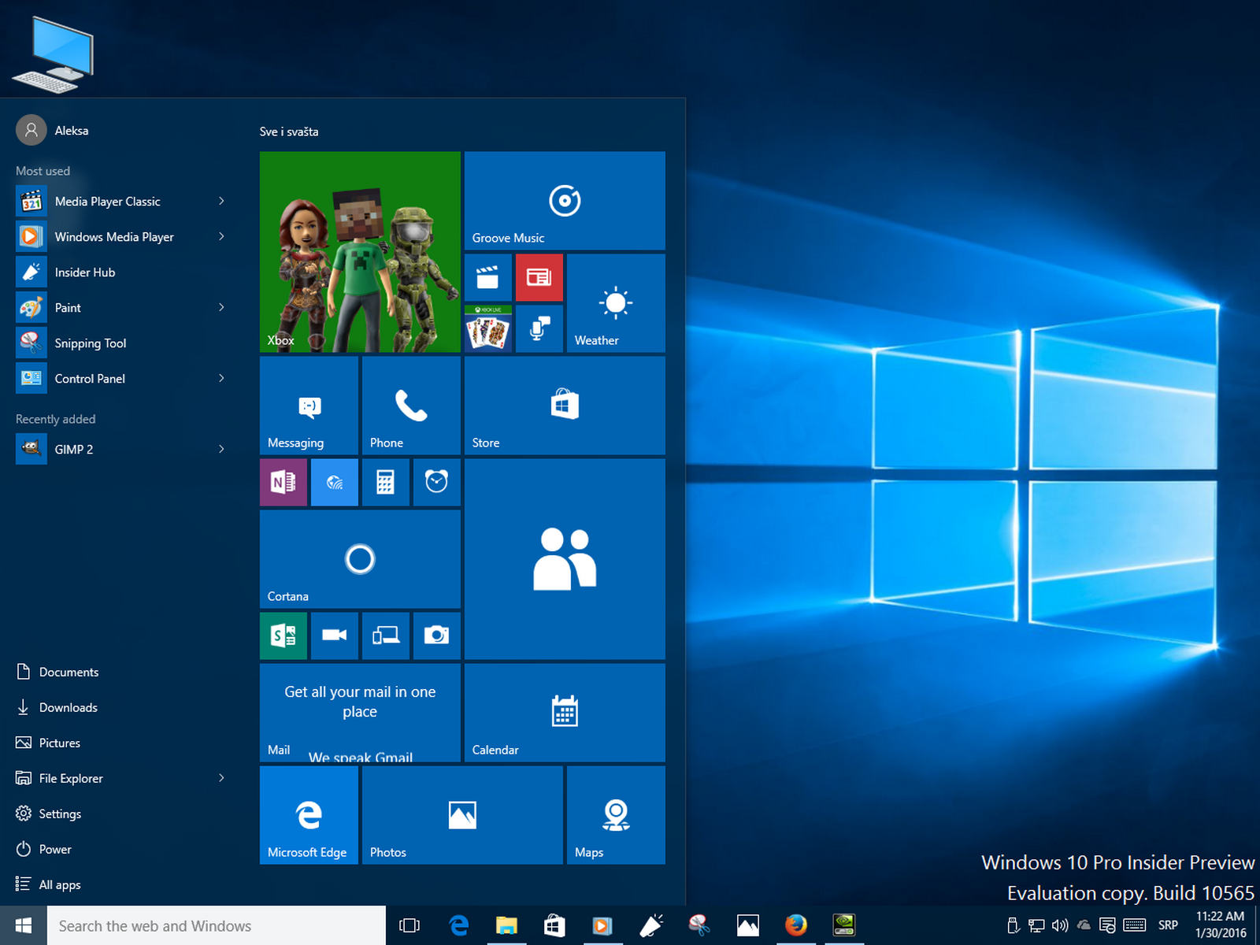Screen dimensions: 1260x945
Task: Launch the Maps tile
Action: click(615, 815)
